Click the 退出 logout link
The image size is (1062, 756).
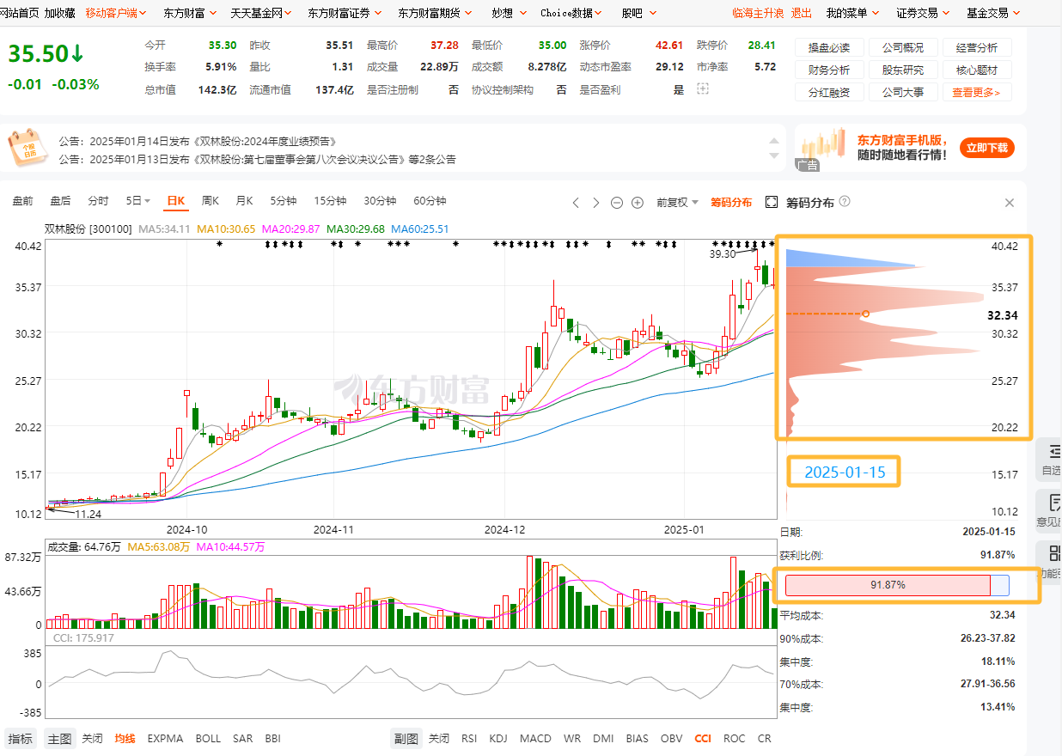pyautogui.click(x=801, y=13)
